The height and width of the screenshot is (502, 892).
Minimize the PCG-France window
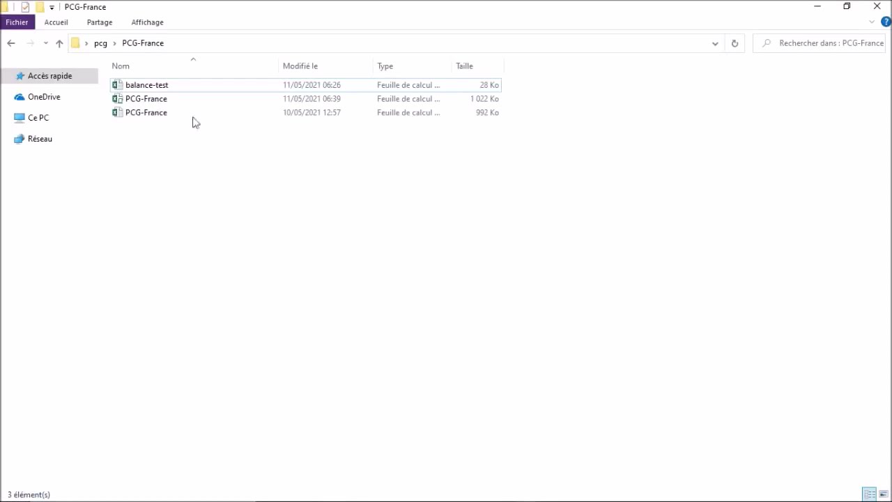click(817, 6)
